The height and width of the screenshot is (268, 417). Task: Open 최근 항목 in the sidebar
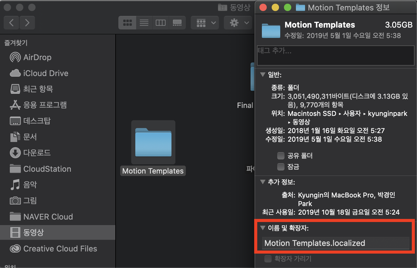click(x=58, y=89)
